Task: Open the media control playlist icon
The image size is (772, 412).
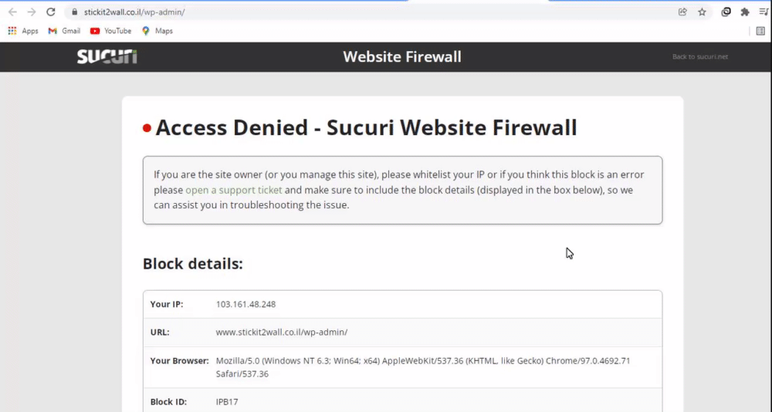Action: pyautogui.click(x=764, y=12)
